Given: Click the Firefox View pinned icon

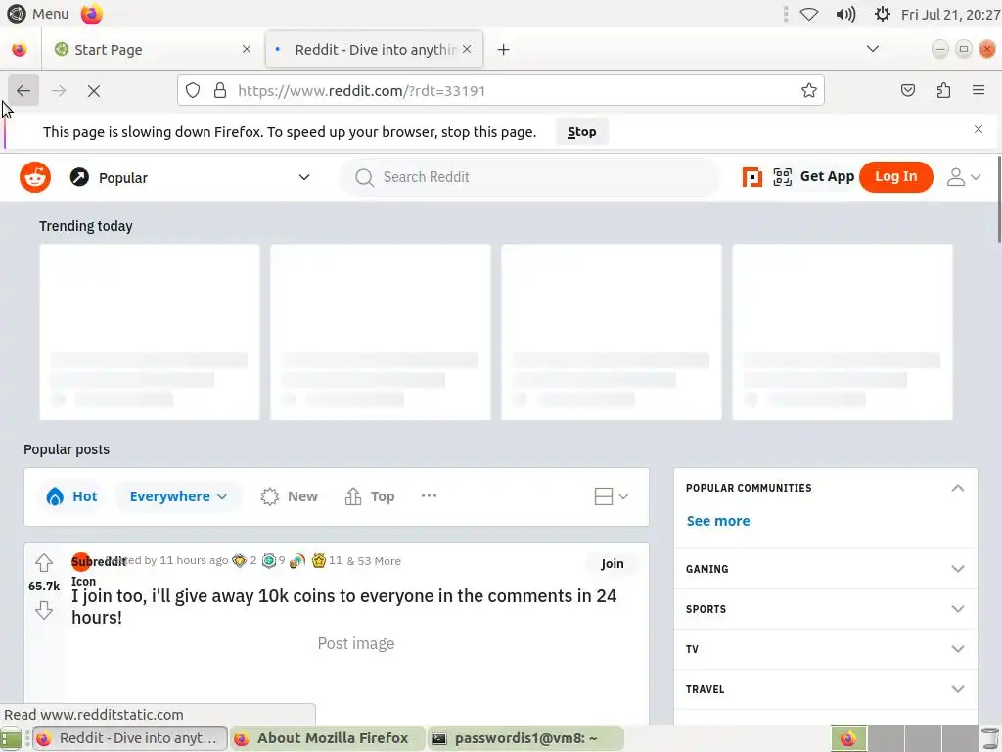Looking at the screenshot, I should point(20,49).
